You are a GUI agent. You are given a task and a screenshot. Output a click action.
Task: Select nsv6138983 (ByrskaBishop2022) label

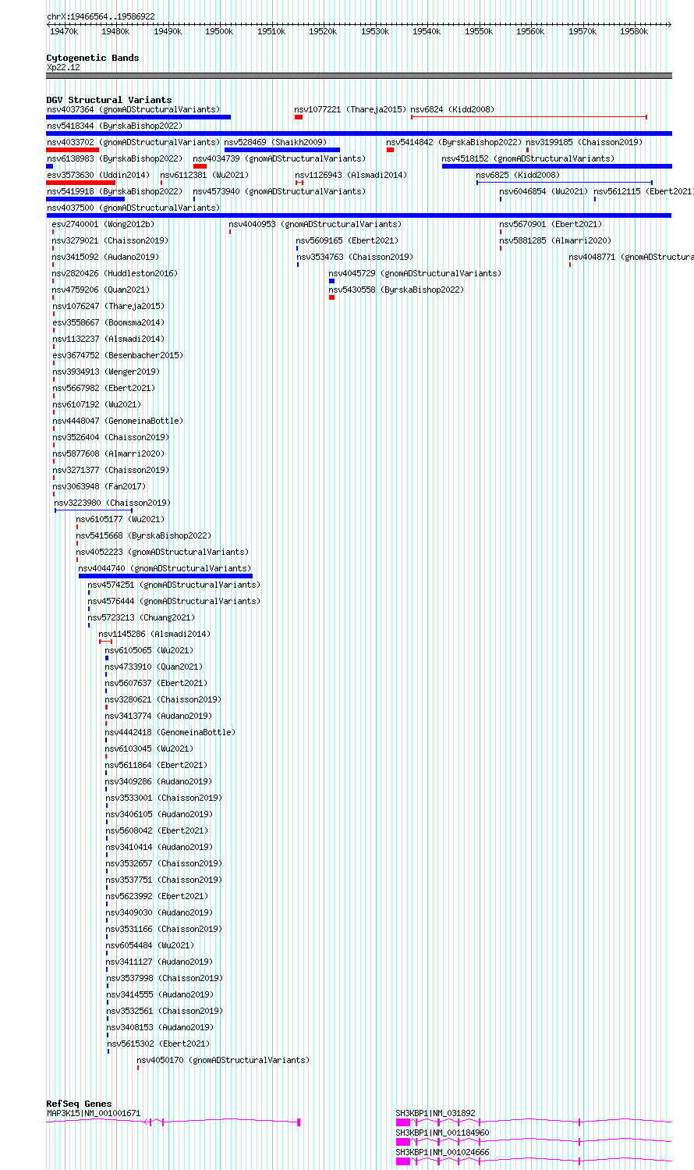[115, 159]
